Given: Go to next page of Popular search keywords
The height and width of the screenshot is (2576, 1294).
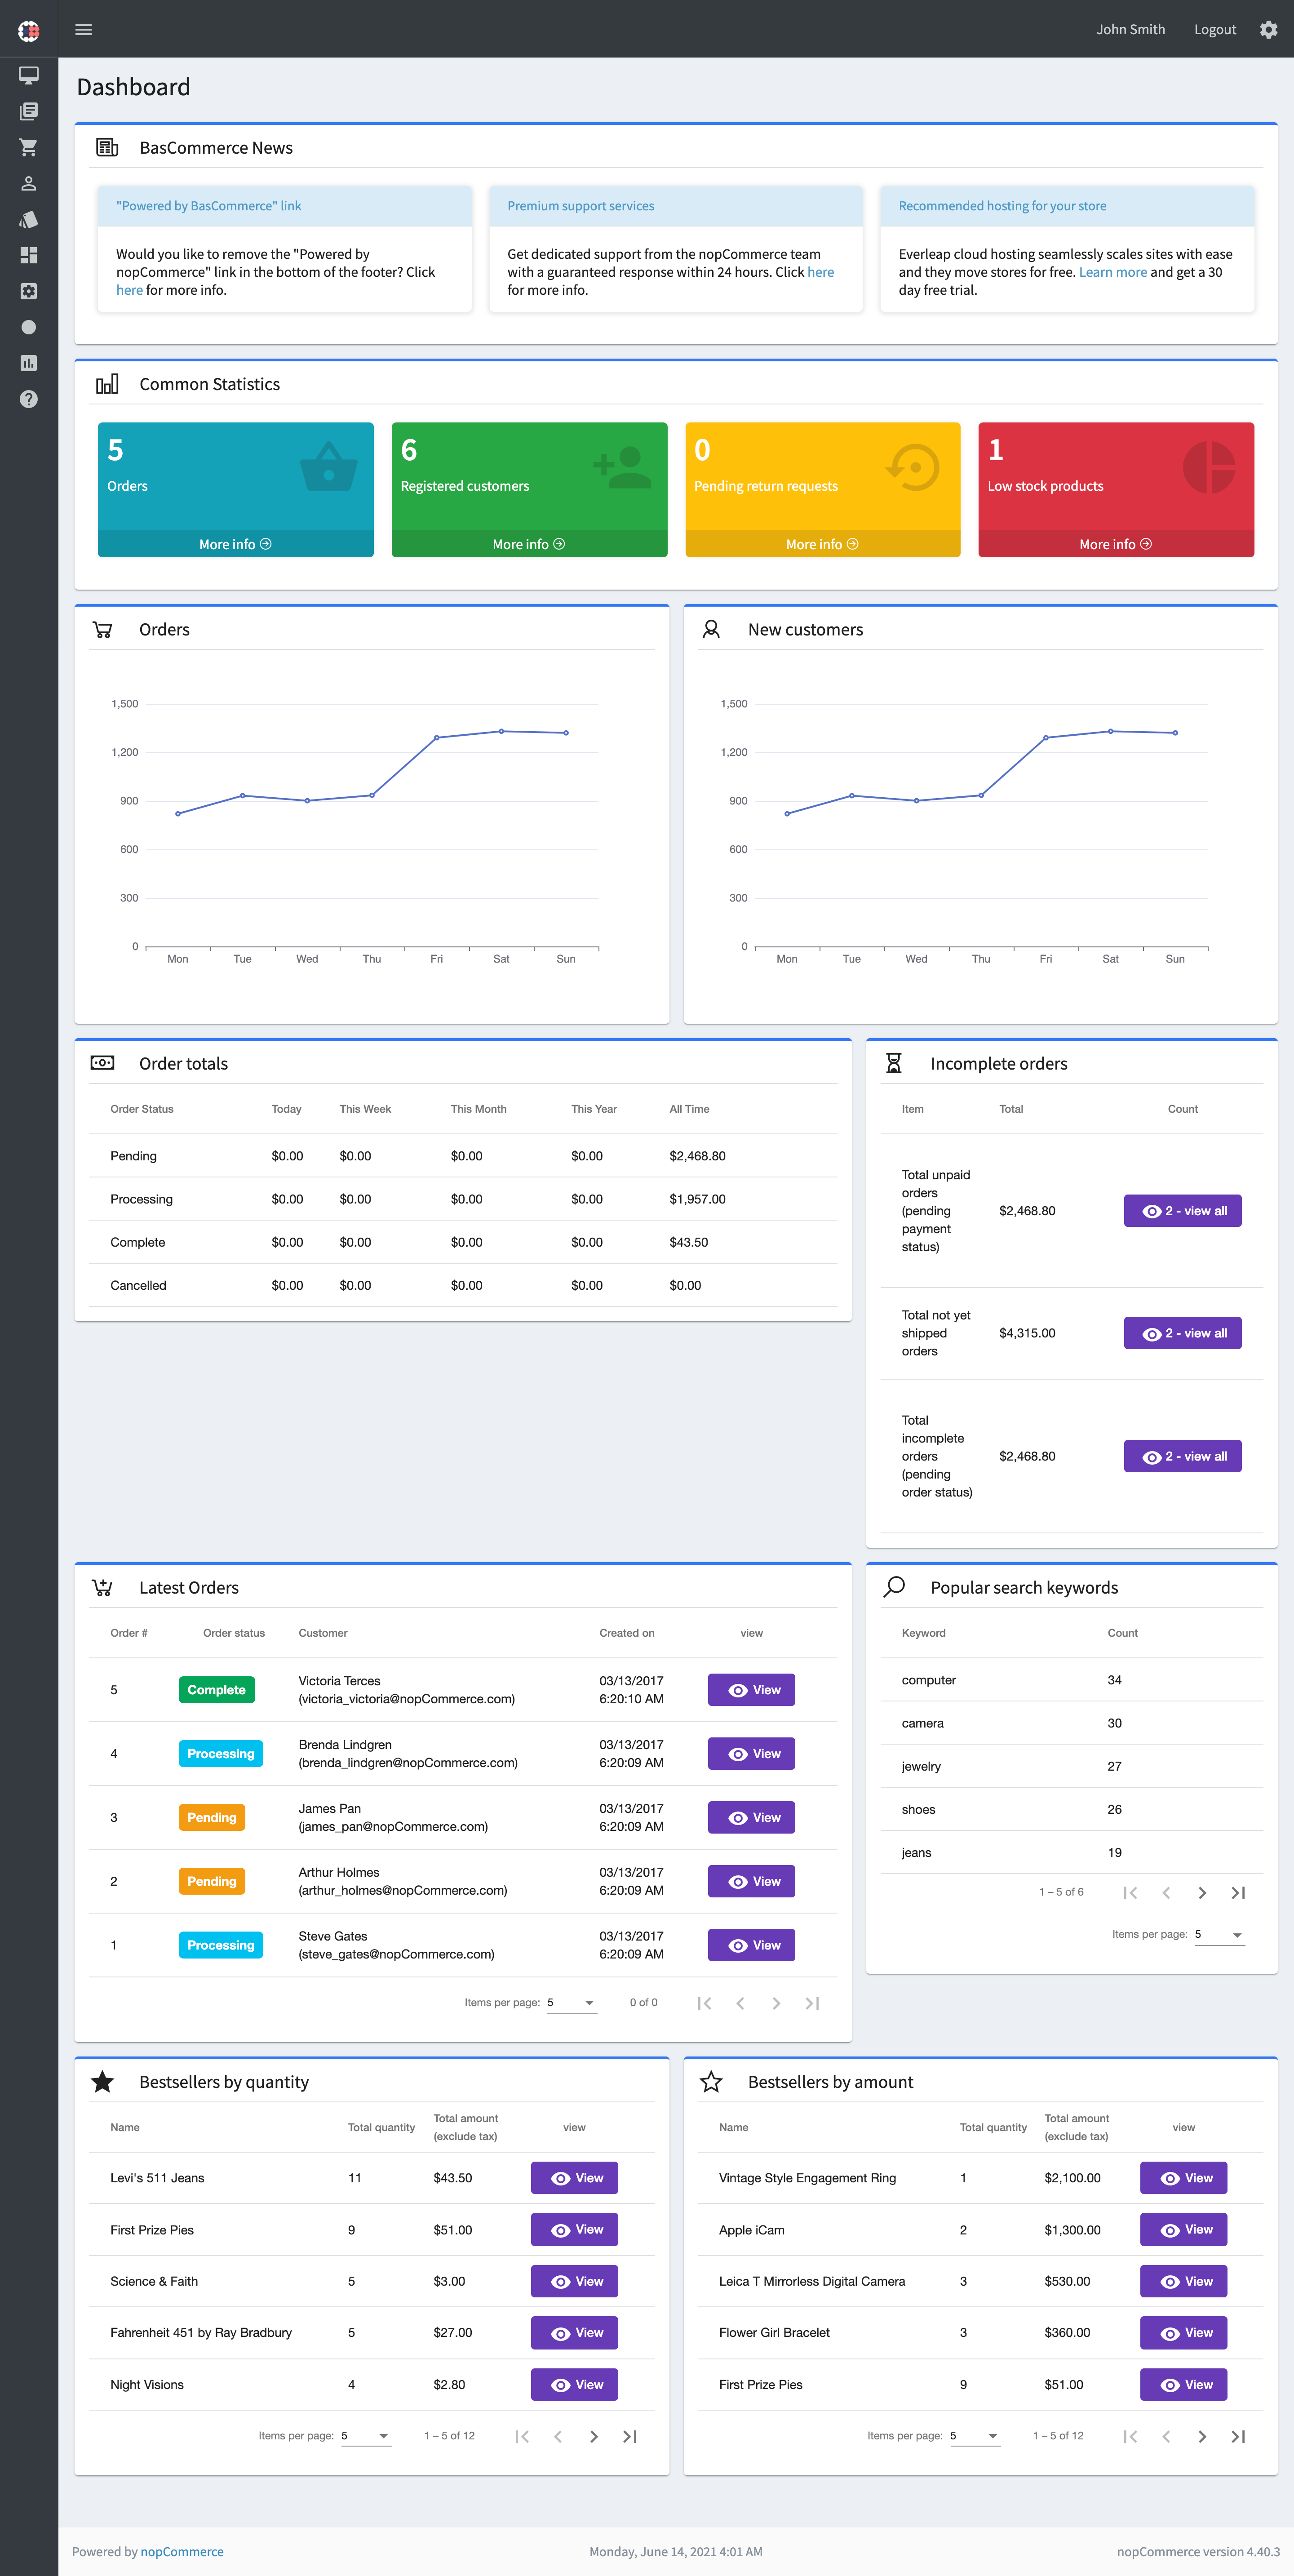Looking at the screenshot, I should pos(1202,1892).
